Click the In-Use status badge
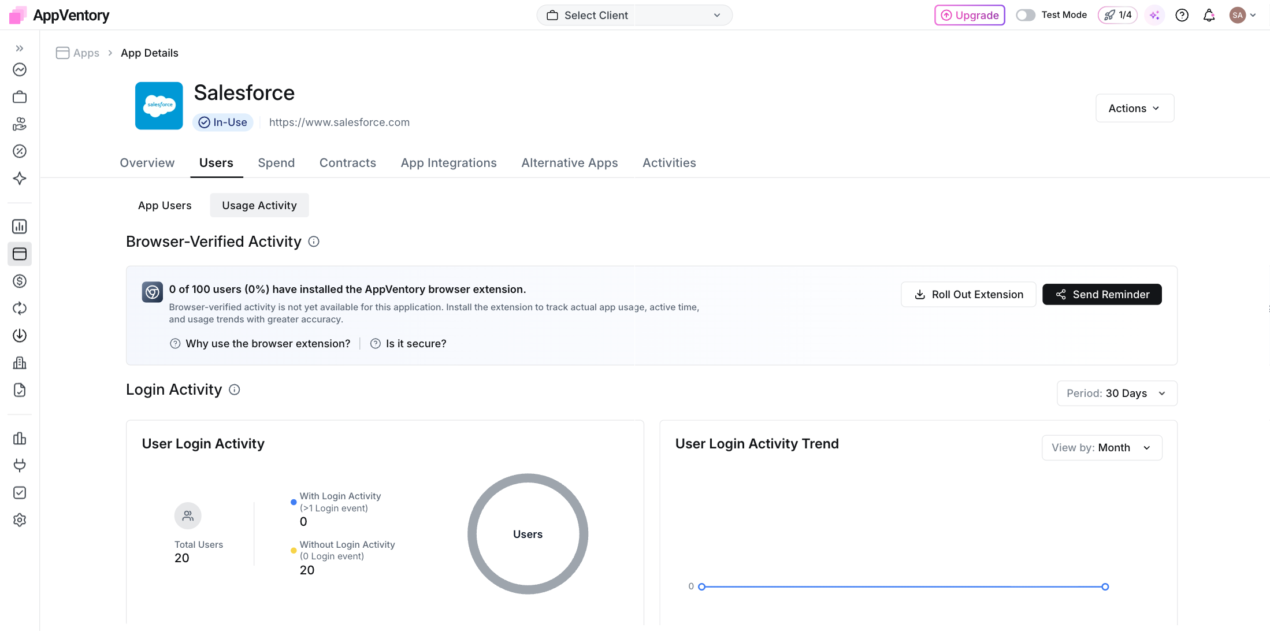1270x631 pixels. point(222,123)
